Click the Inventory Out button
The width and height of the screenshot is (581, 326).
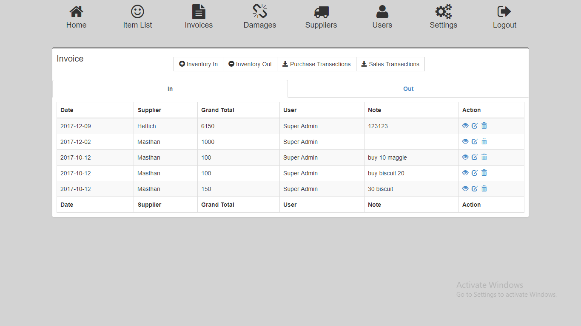pyautogui.click(x=250, y=64)
